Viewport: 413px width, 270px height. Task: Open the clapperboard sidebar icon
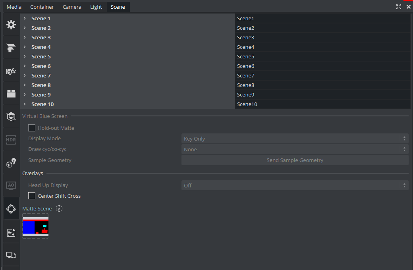point(11,94)
